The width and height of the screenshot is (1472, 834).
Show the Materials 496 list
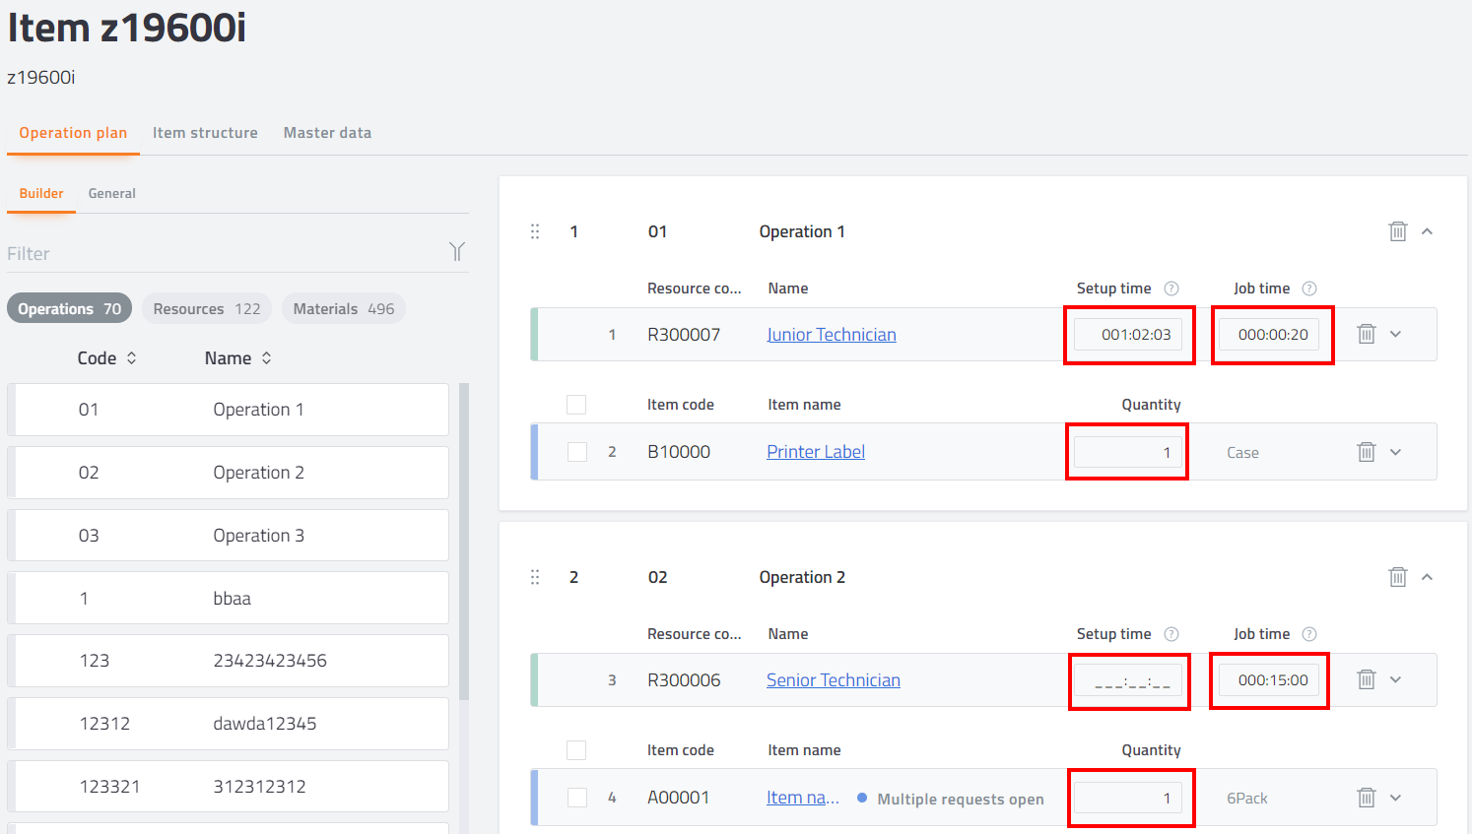coord(344,309)
